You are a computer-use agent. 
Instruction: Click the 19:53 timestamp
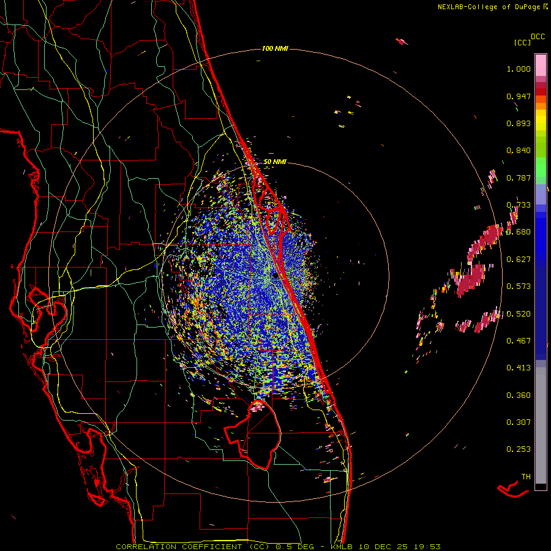point(427,547)
